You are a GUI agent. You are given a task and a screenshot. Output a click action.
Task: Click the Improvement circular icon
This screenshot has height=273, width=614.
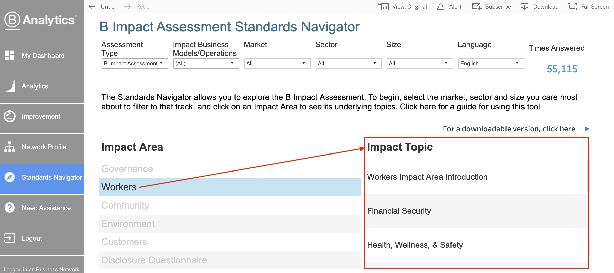click(x=10, y=116)
